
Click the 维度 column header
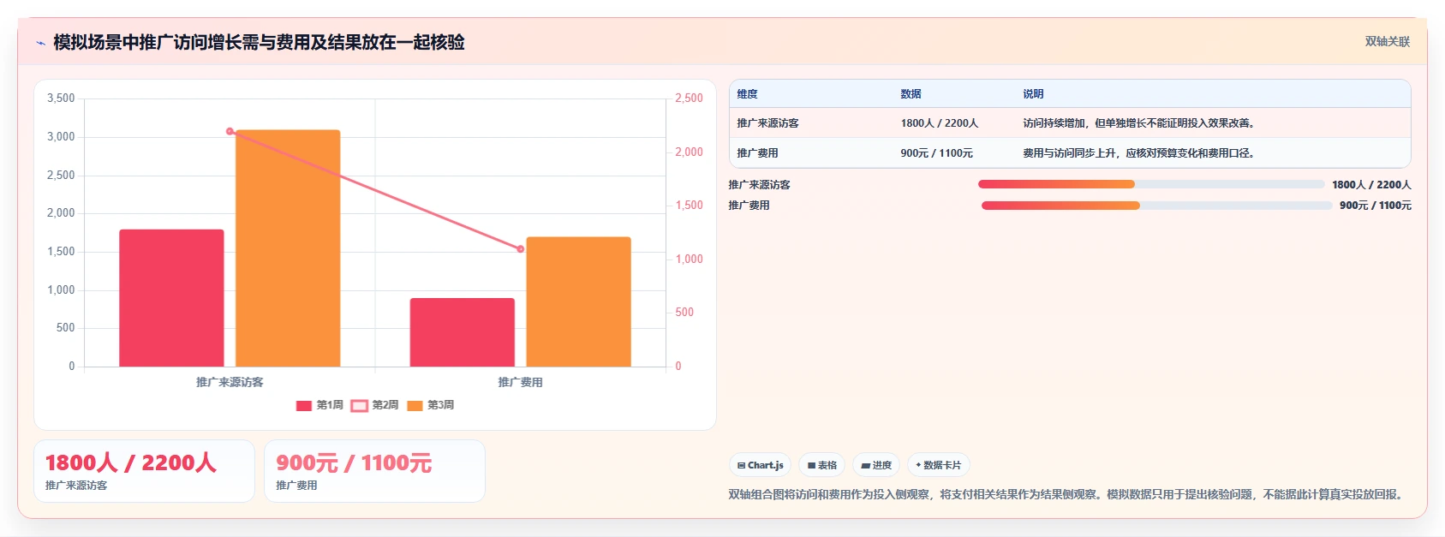(x=748, y=94)
